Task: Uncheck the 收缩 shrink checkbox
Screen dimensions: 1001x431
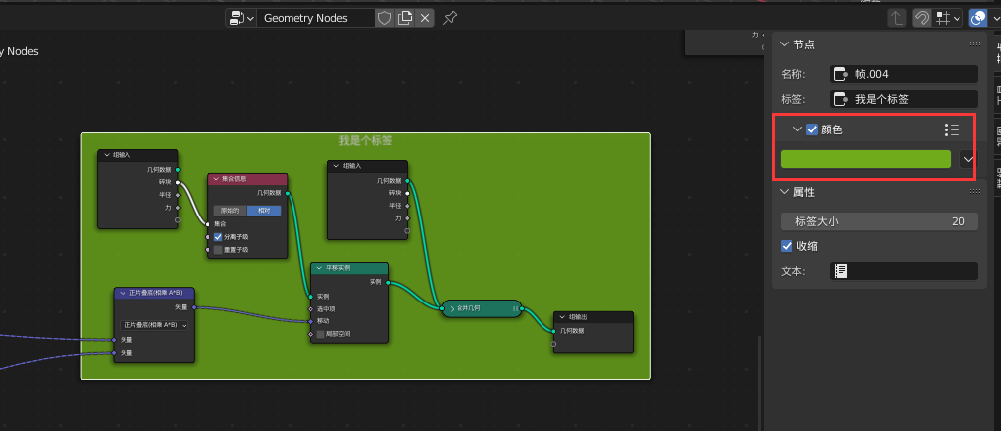Action: click(x=788, y=246)
